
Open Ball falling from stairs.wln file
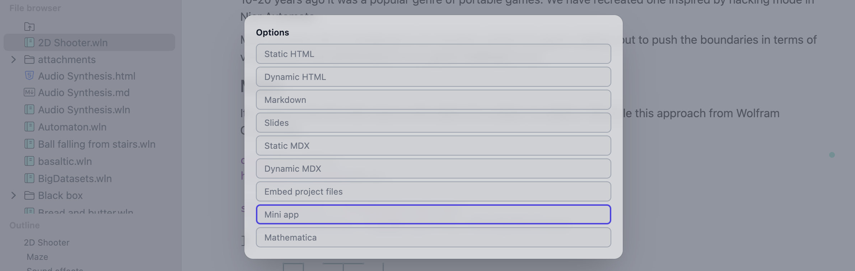click(97, 144)
